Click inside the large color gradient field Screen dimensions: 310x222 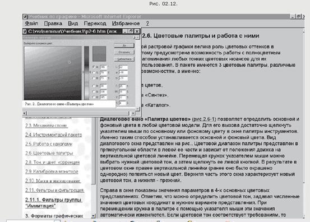[53, 73]
